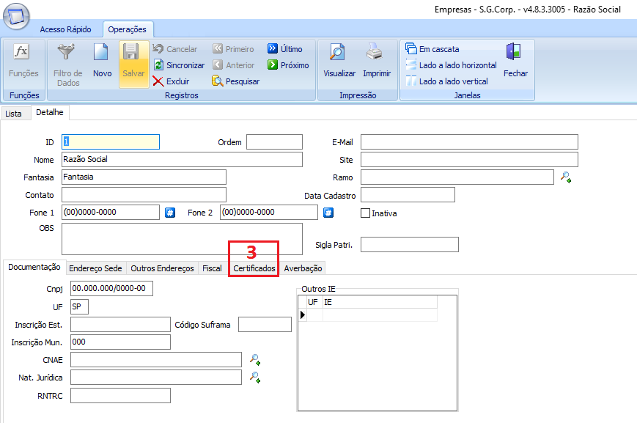Click the OBS text area
Viewport: 637px width, 423px height.
[x=182, y=239]
